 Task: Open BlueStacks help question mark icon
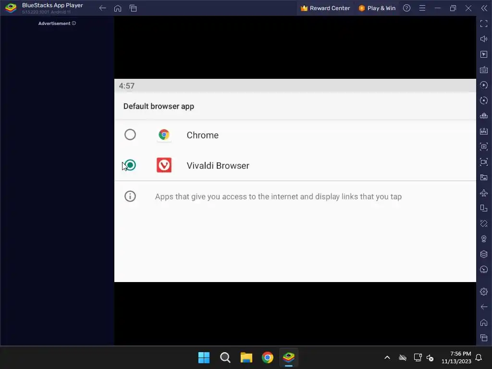[406, 8]
